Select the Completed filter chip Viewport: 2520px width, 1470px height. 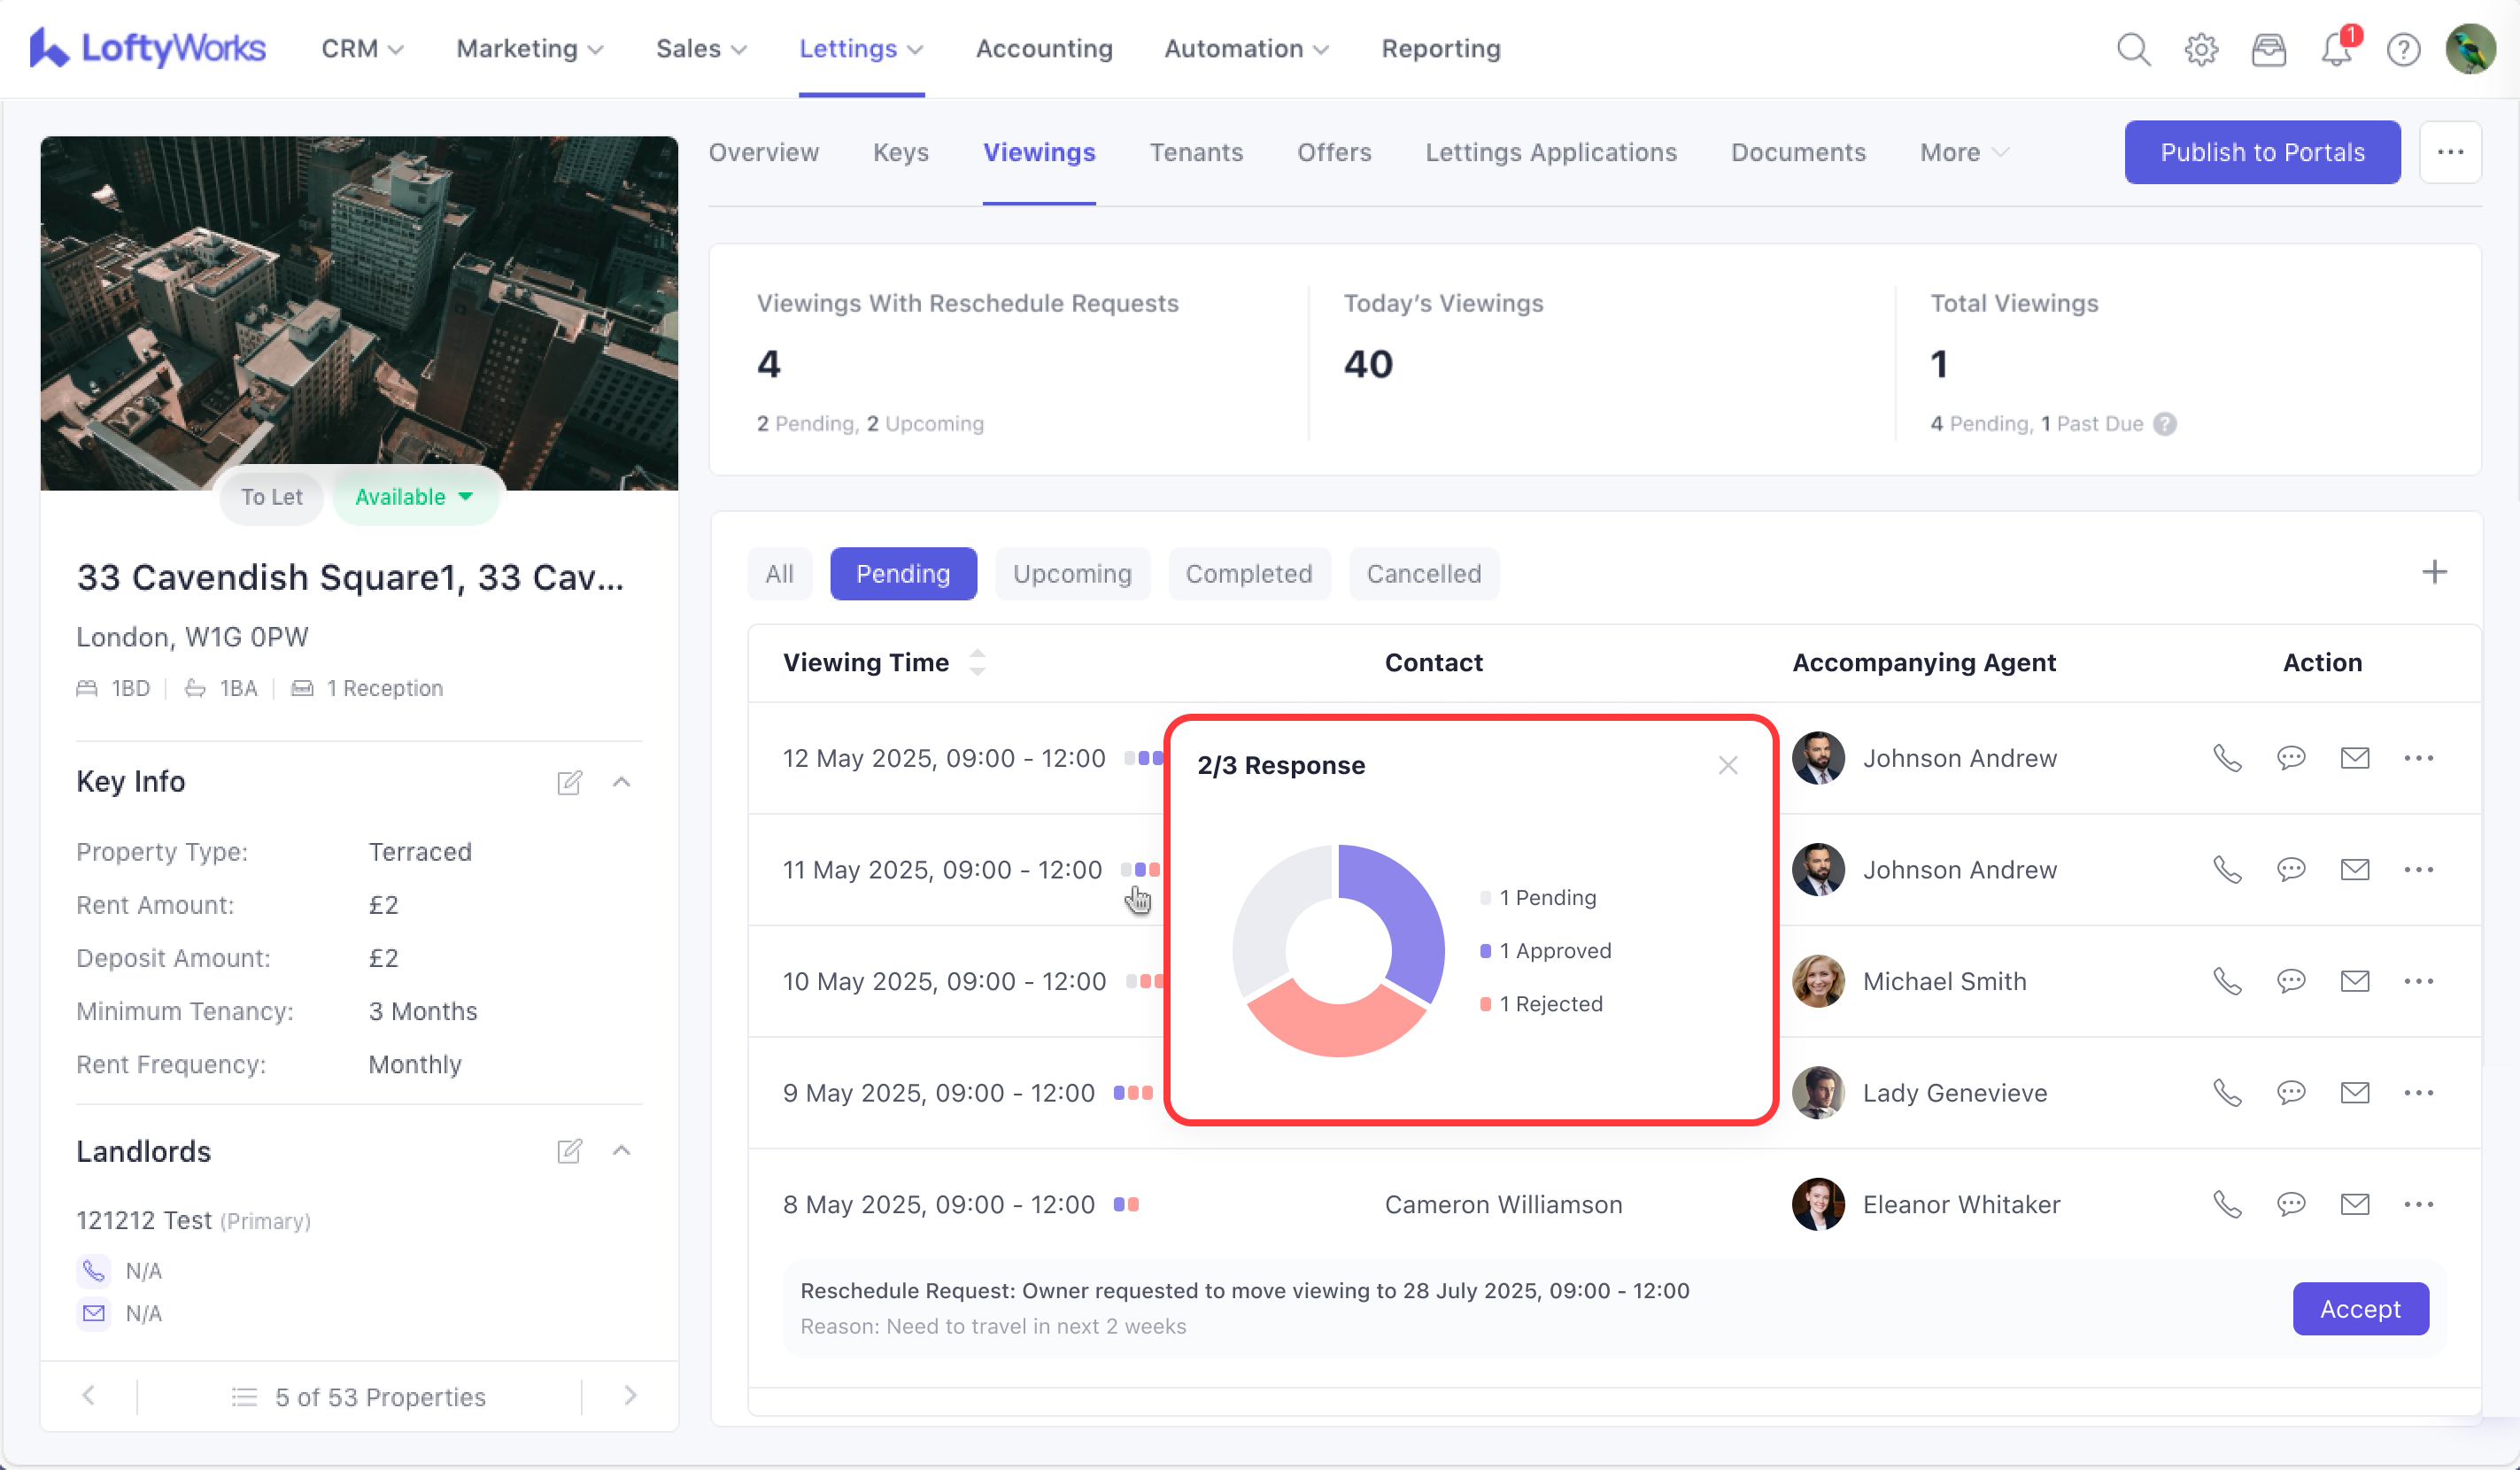[1248, 574]
